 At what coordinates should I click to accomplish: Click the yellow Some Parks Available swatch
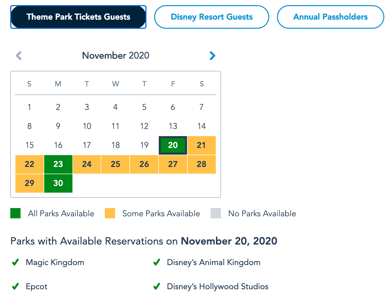(110, 213)
